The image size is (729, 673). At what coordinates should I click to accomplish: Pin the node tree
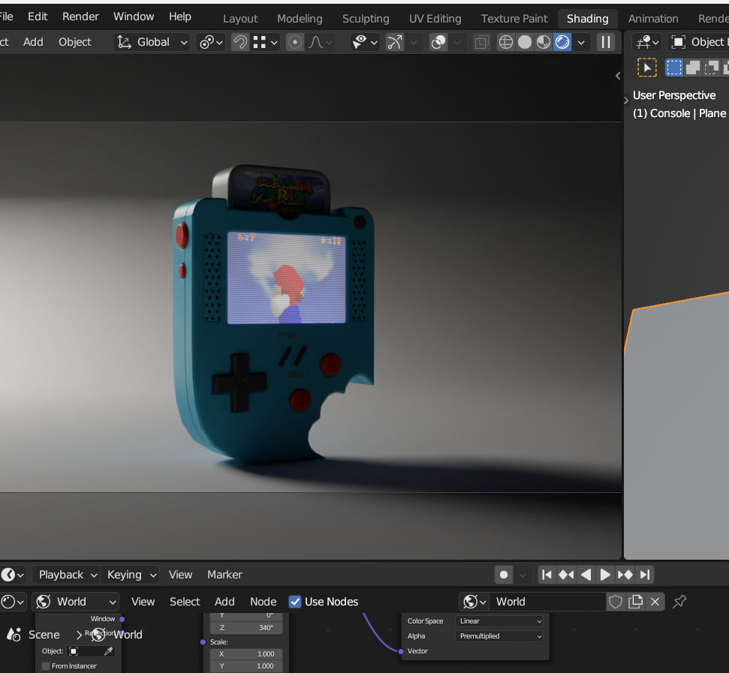679,602
